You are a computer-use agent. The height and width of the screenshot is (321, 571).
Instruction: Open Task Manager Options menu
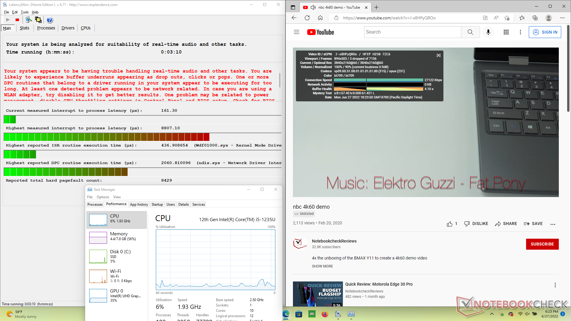tap(103, 197)
